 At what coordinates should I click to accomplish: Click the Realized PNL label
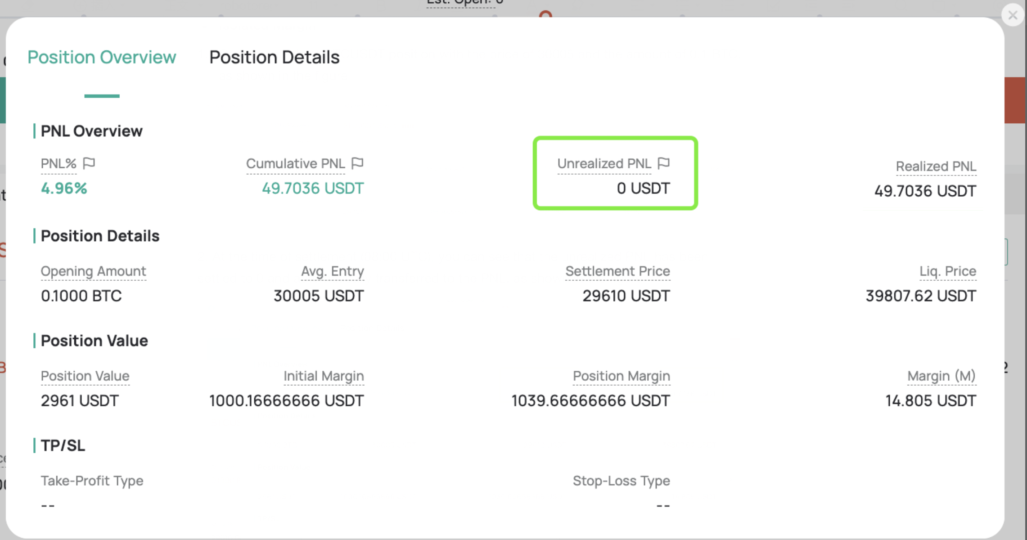pyautogui.click(x=936, y=166)
